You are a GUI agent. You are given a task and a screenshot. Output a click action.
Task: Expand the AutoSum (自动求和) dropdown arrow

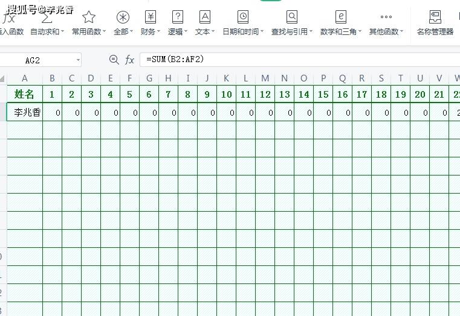(63, 32)
